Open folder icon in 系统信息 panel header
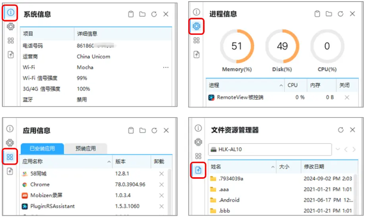Image resolution: width=365 pixels, height=218 pixels. coord(142,14)
